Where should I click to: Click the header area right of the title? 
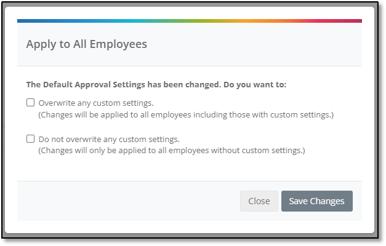254,44
